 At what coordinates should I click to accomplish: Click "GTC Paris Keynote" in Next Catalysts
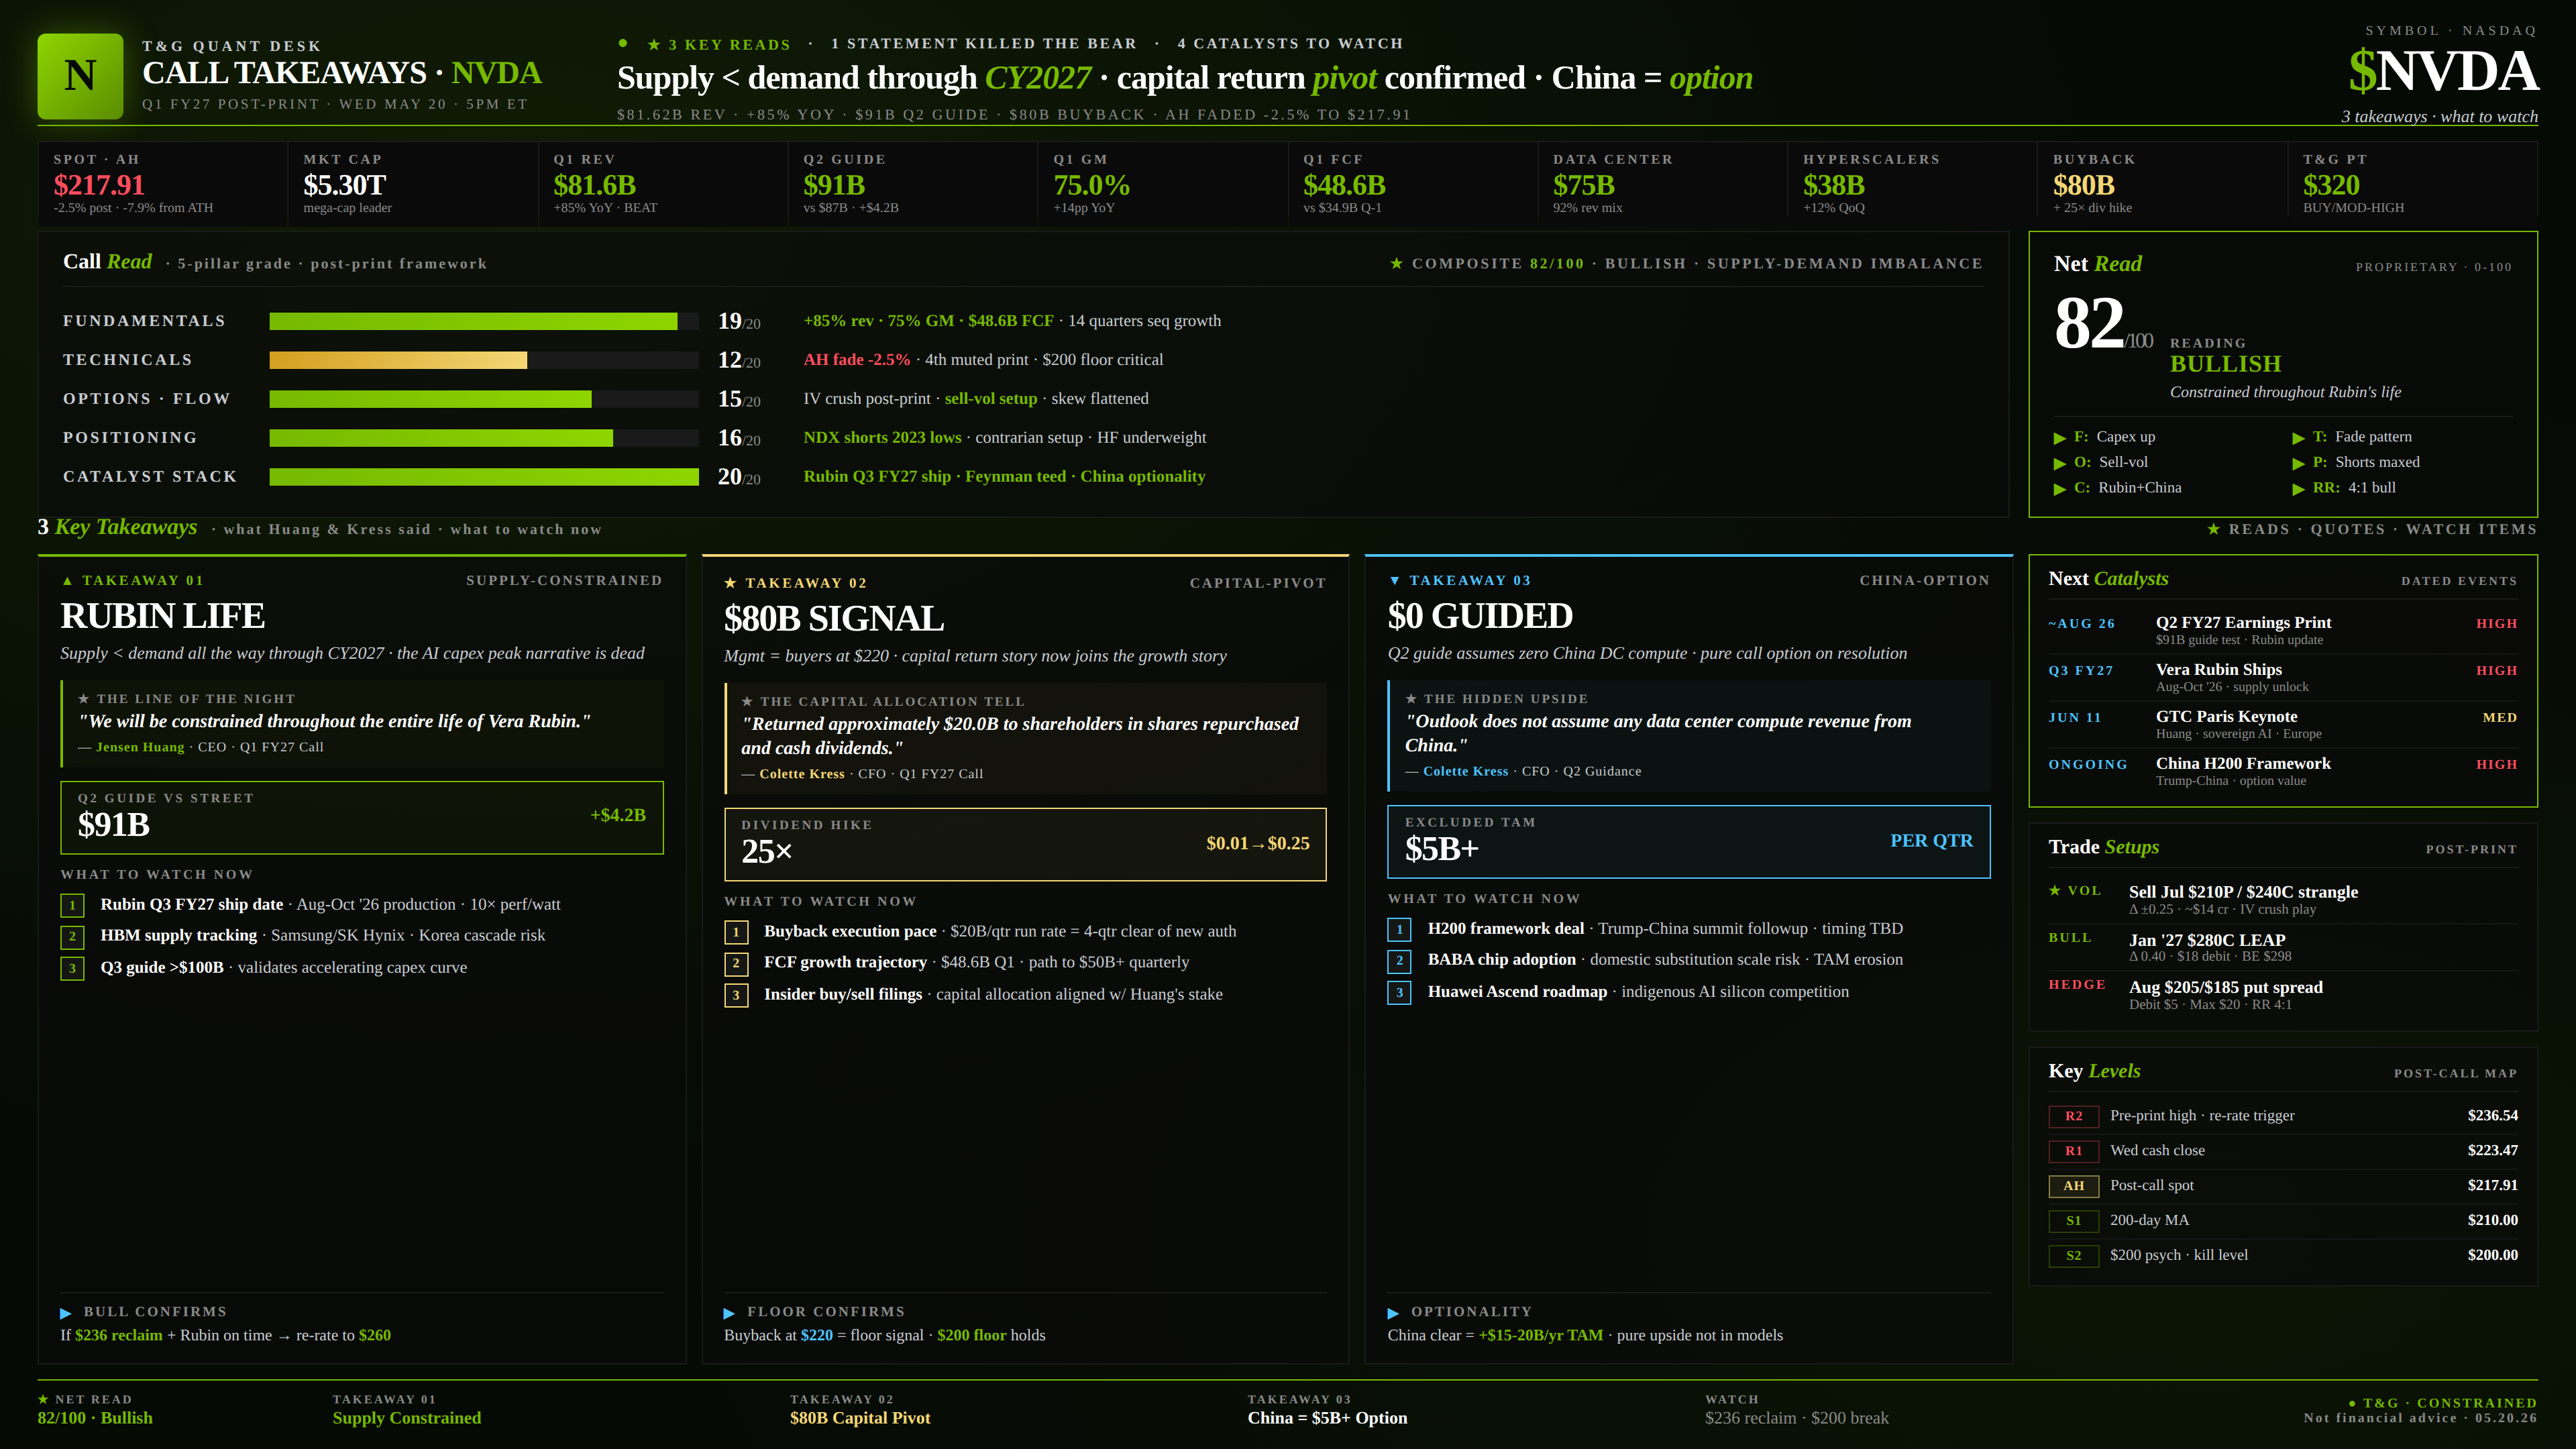[x=2226, y=716]
